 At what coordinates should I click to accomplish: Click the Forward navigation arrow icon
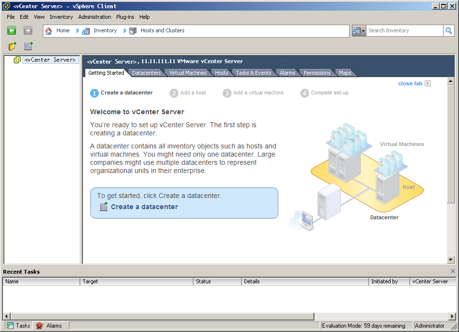[27, 30]
